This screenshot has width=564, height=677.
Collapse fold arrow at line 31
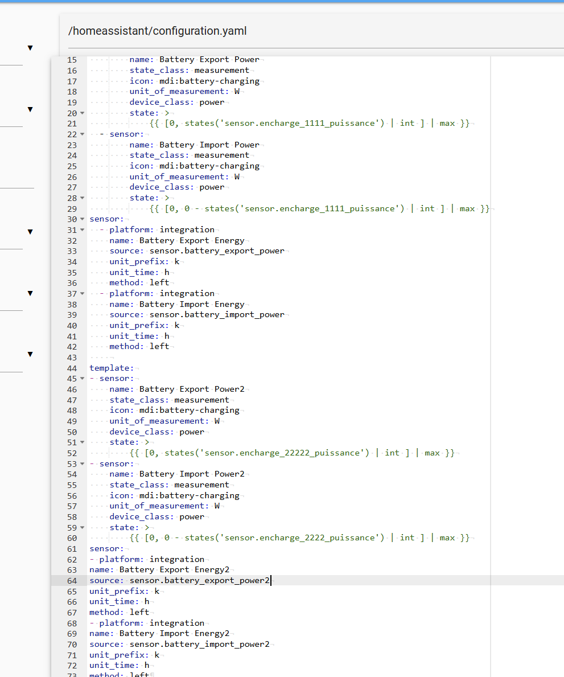pos(82,229)
